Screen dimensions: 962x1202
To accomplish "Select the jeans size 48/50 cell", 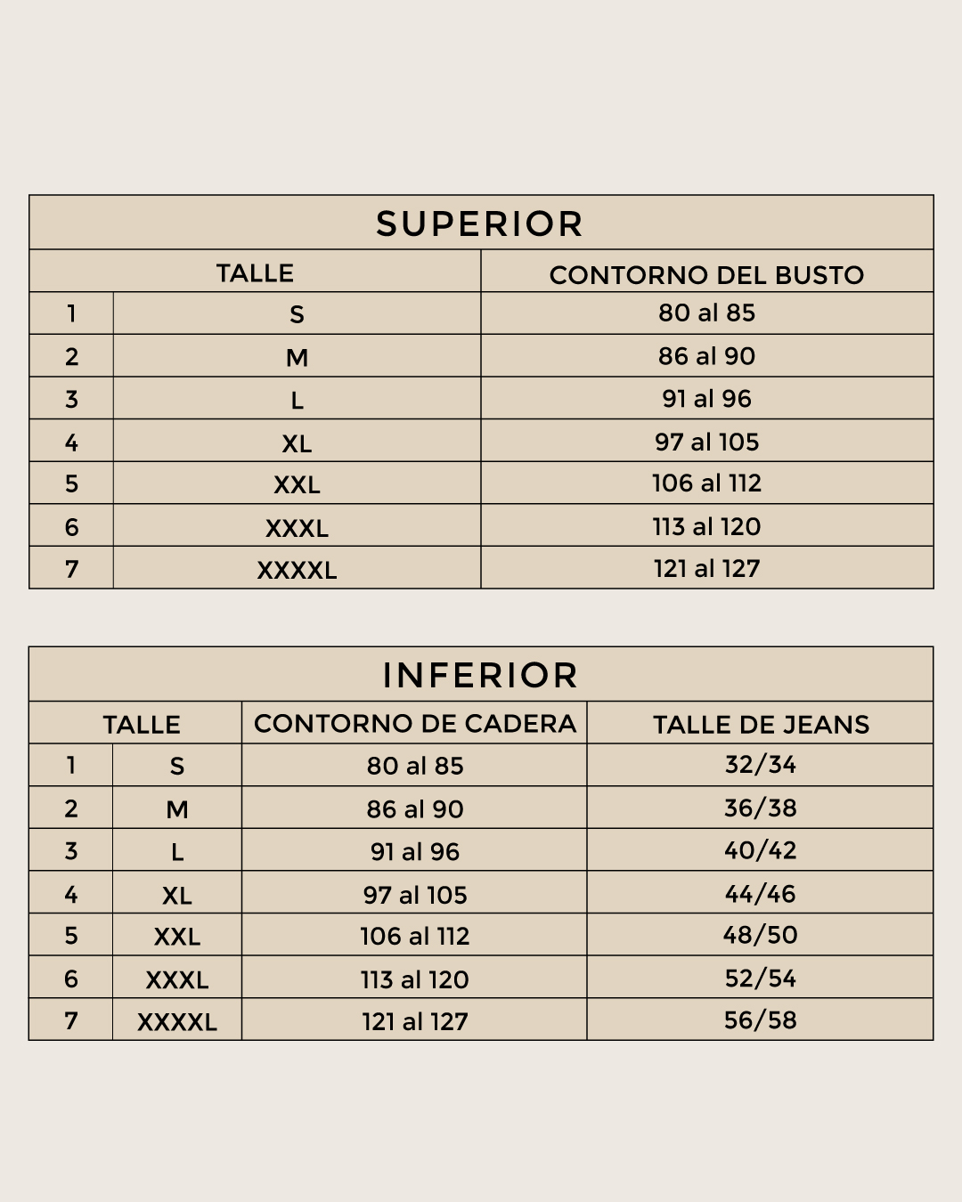I will [760, 935].
